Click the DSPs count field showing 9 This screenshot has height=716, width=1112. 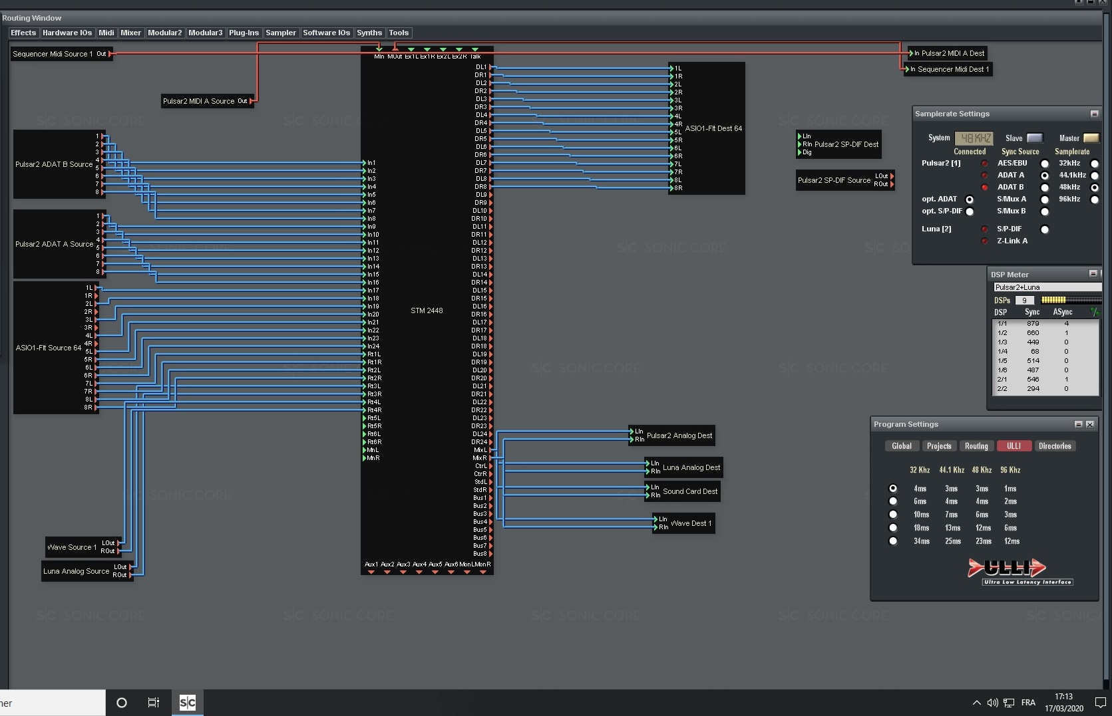tap(1025, 300)
